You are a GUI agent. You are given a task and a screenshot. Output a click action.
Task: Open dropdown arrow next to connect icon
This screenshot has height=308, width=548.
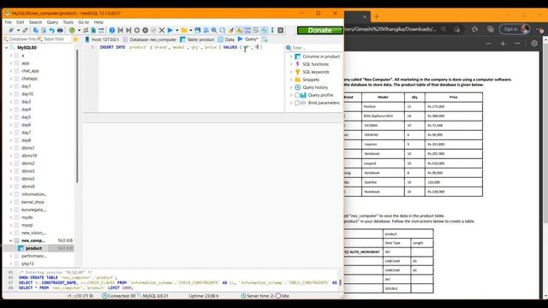[18, 31]
